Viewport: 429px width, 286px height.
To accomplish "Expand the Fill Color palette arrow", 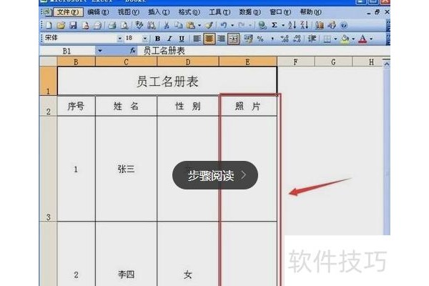I will click(x=353, y=39).
